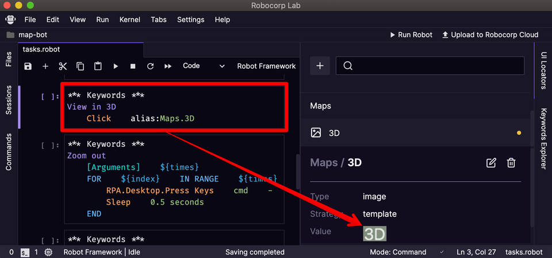Copy the selected cell

pyautogui.click(x=80, y=67)
